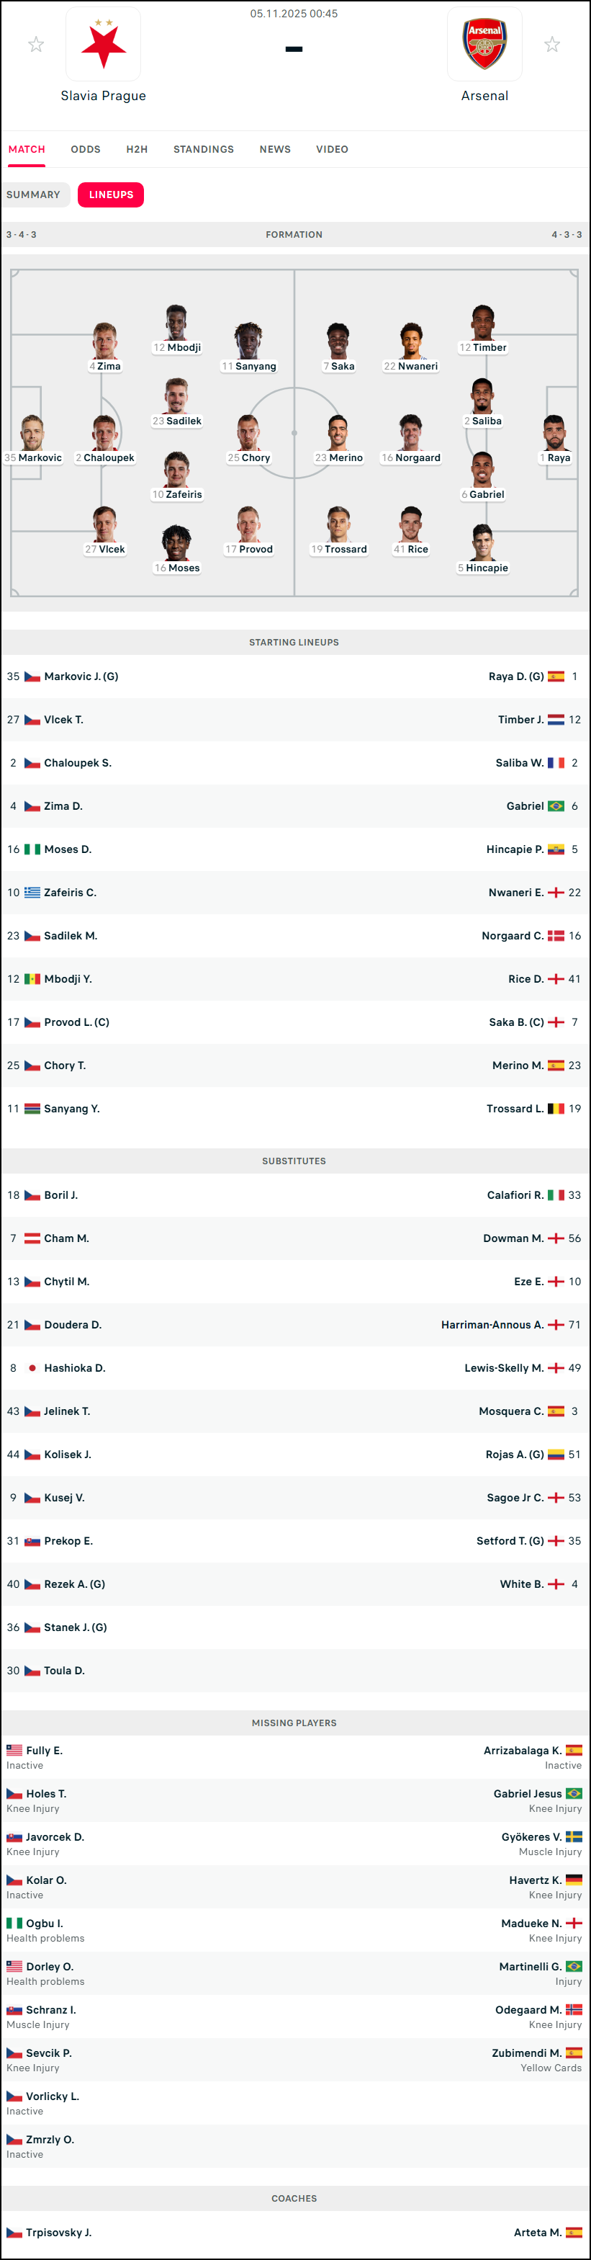Select the LINEUPS button

point(110,195)
